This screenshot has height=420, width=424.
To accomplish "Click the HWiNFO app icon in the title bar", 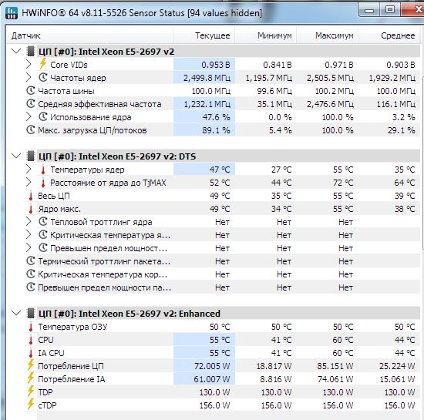I will tap(12, 13).
